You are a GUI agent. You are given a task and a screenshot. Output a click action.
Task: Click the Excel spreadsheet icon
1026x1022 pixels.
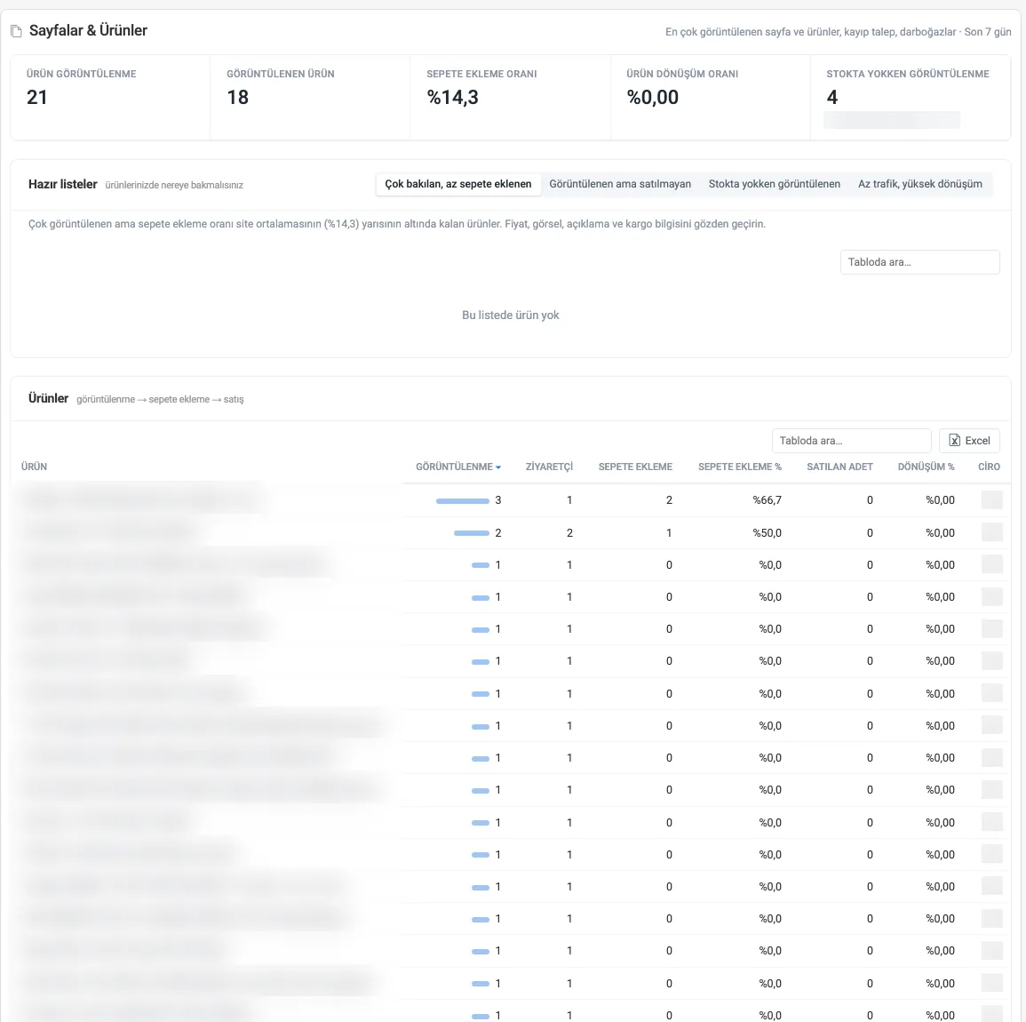coord(955,441)
